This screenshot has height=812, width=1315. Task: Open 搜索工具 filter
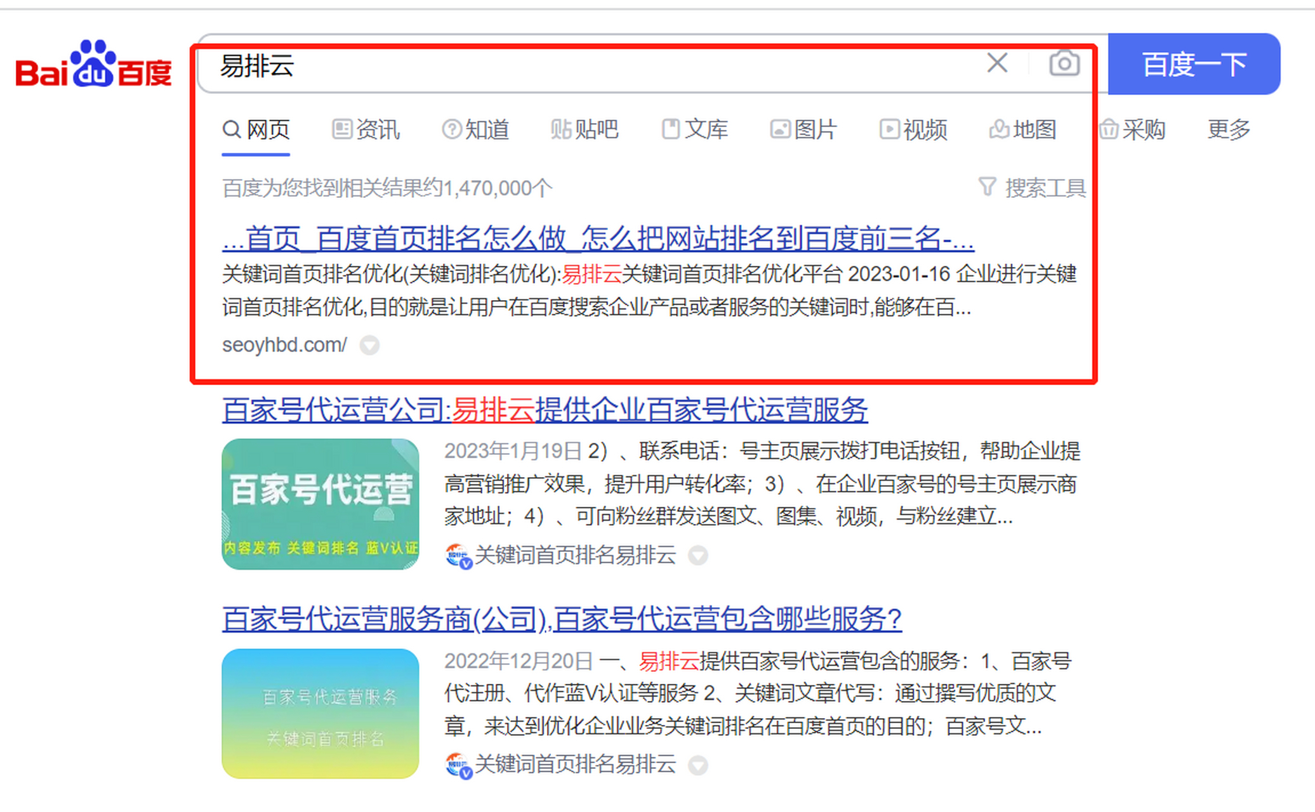(1032, 188)
